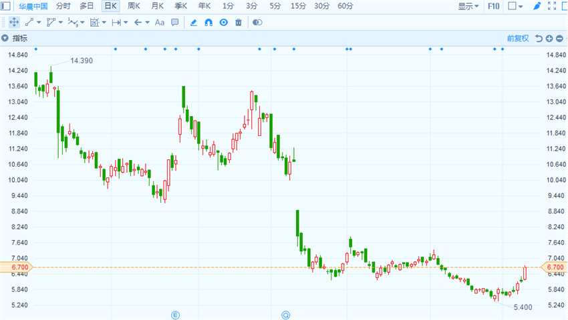
Task: Click the F10 company info button
Action: [493, 6]
